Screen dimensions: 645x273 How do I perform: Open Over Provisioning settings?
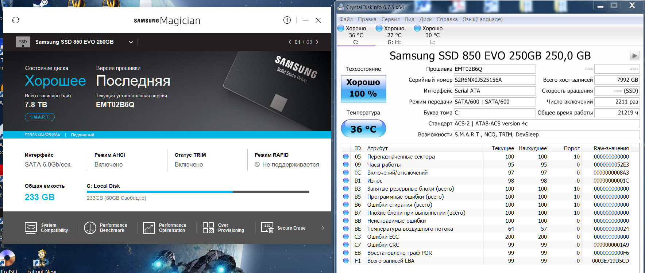pyautogui.click(x=223, y=228)
